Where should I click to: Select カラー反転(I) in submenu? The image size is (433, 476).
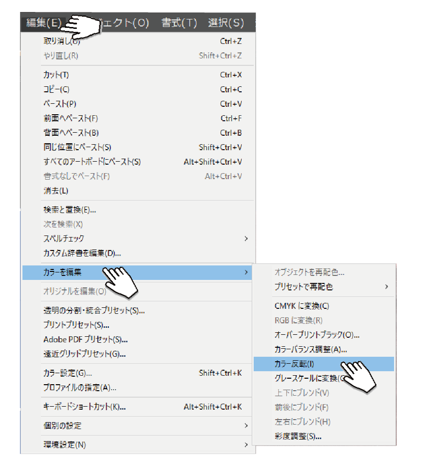(294, 364)
